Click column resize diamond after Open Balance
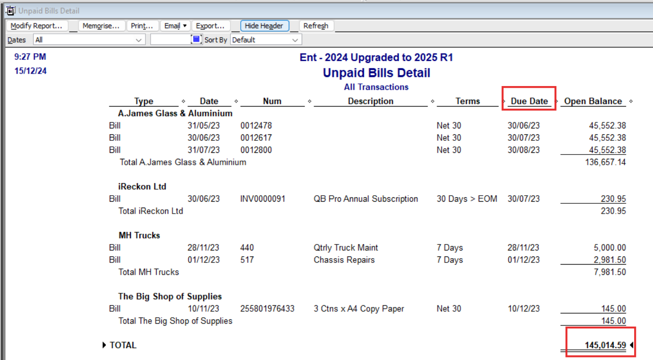 (x=631, y=101)
